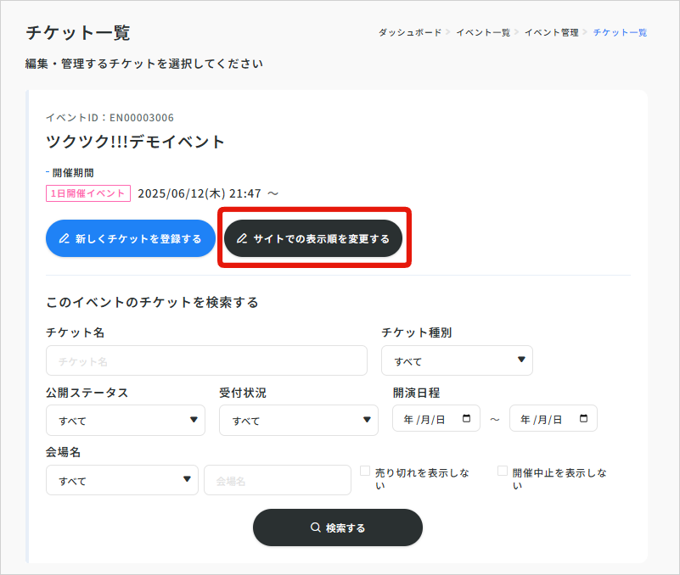680x575 pixels.
Task: Navigate to イベント一覧 breadcrumb
Action: click(482, 32)
